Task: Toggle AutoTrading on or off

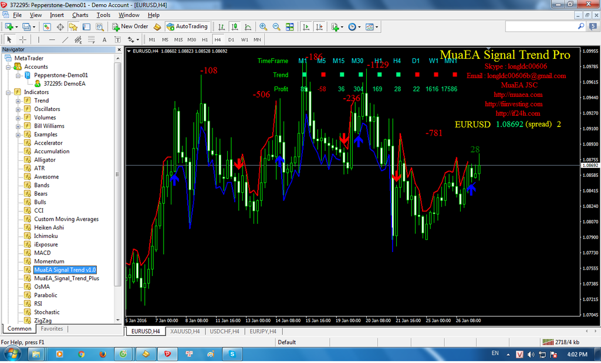Action: coord(187,26)
